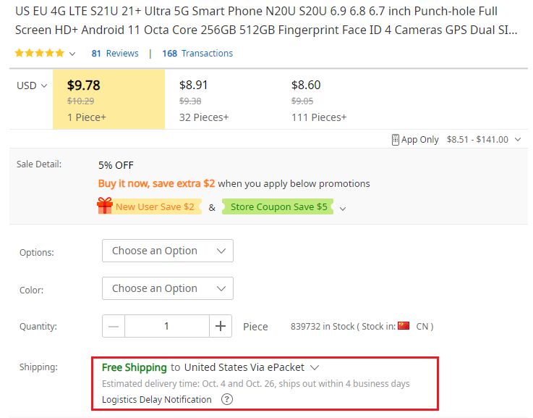Click the App Only phone icon
The image size is (533, 418).
[x=395, y=140]
